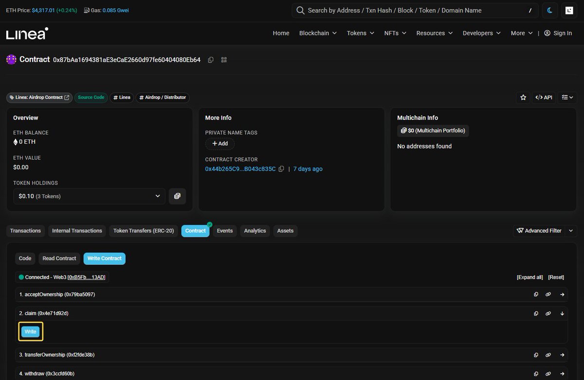Open the Airdrop / Distributor label
Image resolution: width=584 pixels, height=380 pixels.
pos(163,97)
